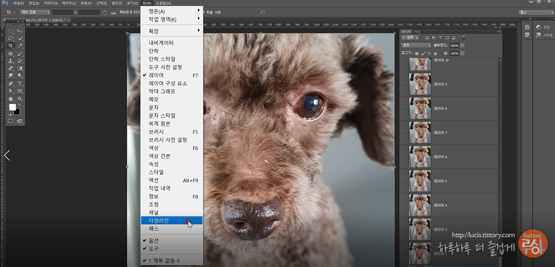The width and height of the screenshot is (555, 267).
Task: Open the layers panel flyout menu
Action: 499,31
